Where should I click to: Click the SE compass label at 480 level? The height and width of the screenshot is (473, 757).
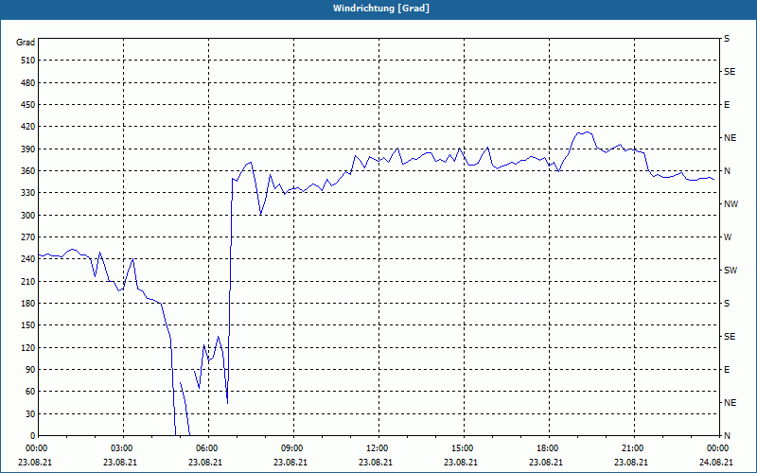click(x=730, y=72)
